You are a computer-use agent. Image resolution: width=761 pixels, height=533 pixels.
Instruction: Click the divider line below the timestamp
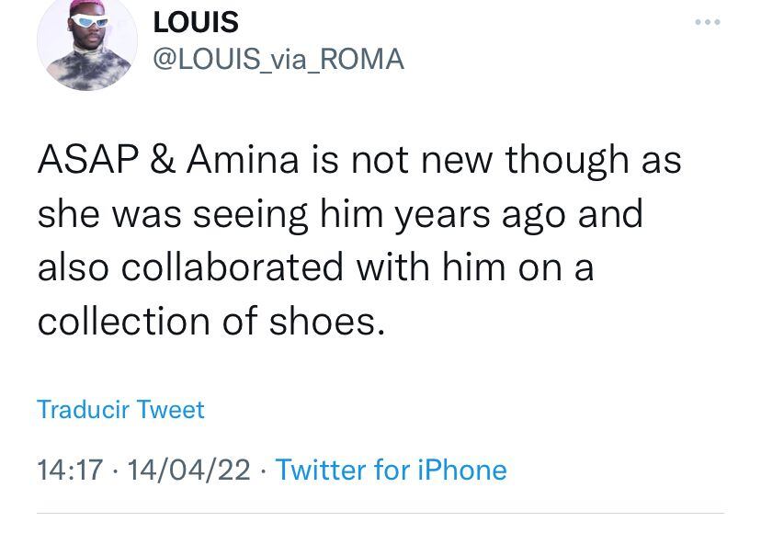[x=380, y=513]
